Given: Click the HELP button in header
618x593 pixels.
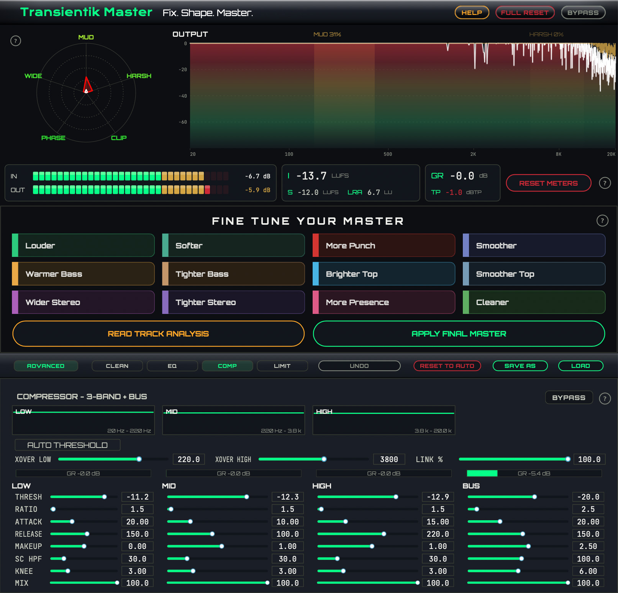Looking at the screenshot, I should [x=472, y=13].
